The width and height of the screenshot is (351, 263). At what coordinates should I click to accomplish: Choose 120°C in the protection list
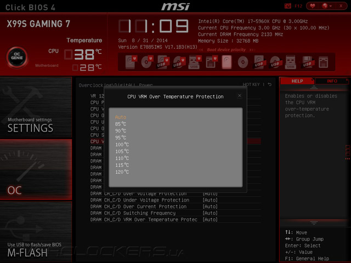122,172
